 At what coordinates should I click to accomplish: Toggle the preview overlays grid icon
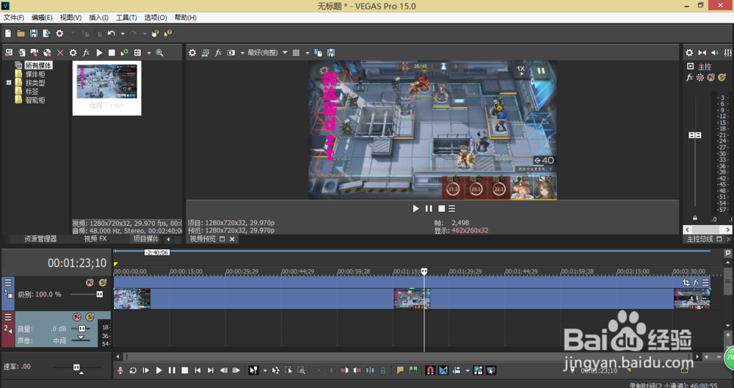point(296,53)
